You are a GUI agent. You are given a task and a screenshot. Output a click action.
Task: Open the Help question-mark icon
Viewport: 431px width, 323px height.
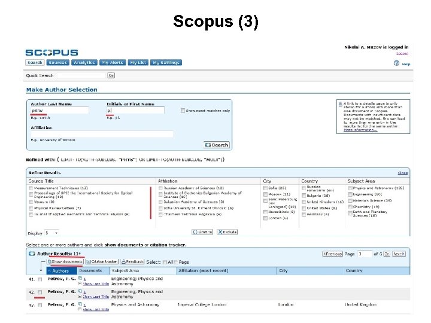(x=396, y=63)
